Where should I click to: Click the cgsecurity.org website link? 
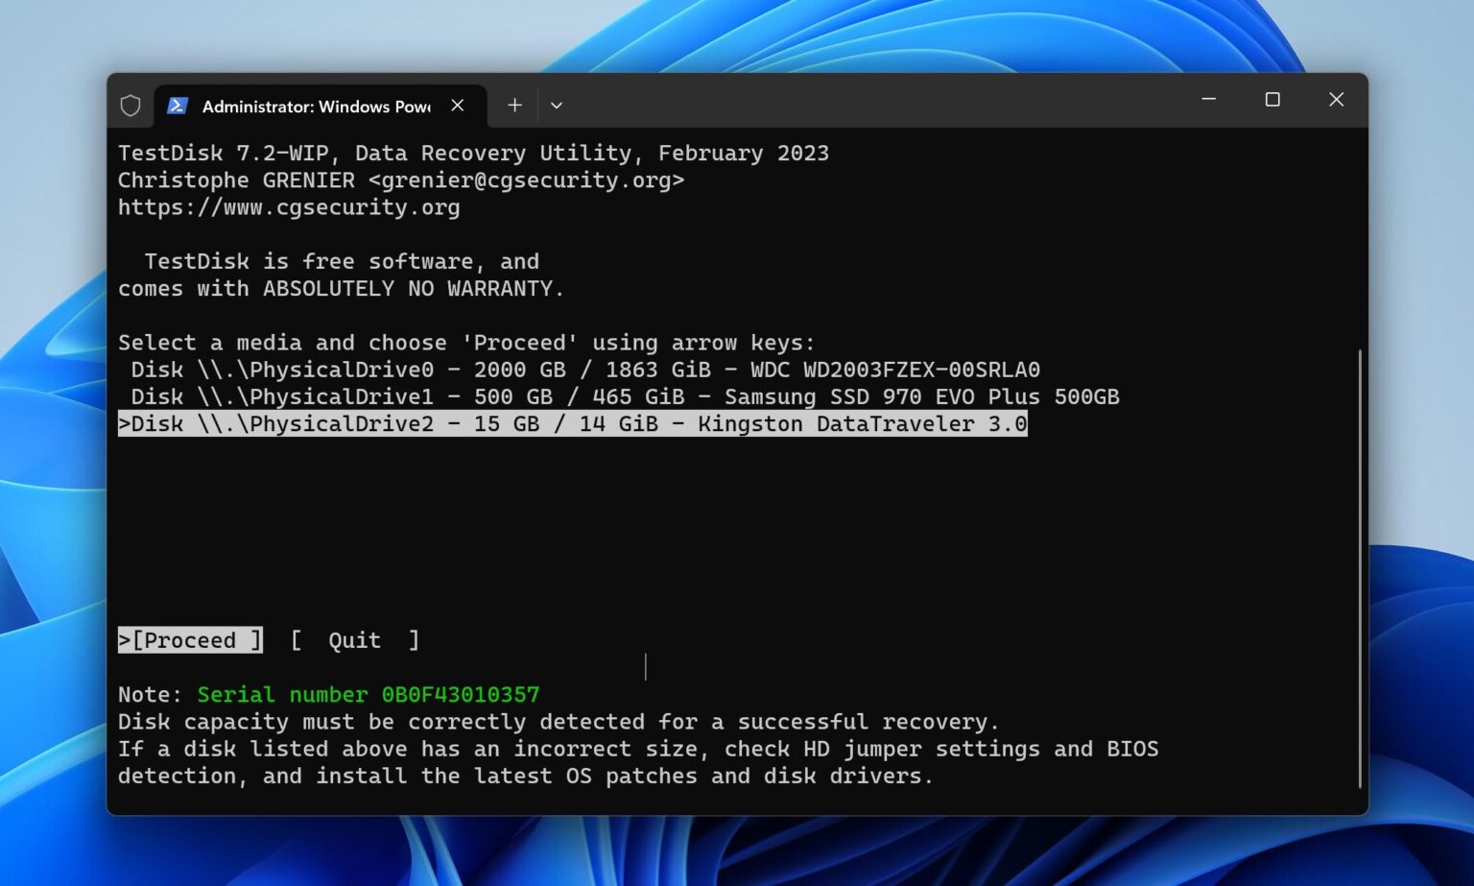coord(288,207)
